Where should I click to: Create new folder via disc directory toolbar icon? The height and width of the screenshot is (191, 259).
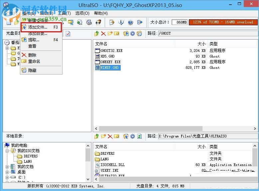pyautogui.click(x=110, y=33)
